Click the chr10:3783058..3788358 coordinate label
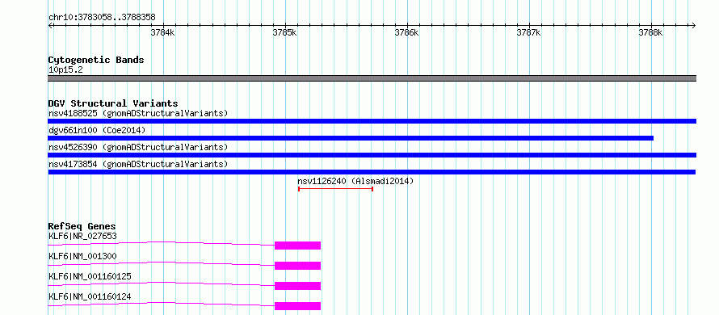Image resolution: width=719 pixels, height=315 pixels. (x=102, y=18)
